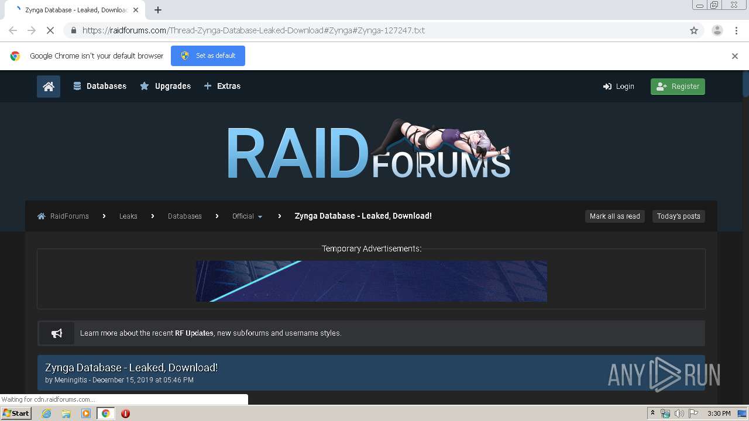Go to Databases breadcrumb link
749x421 pixels.
(185, 216)
